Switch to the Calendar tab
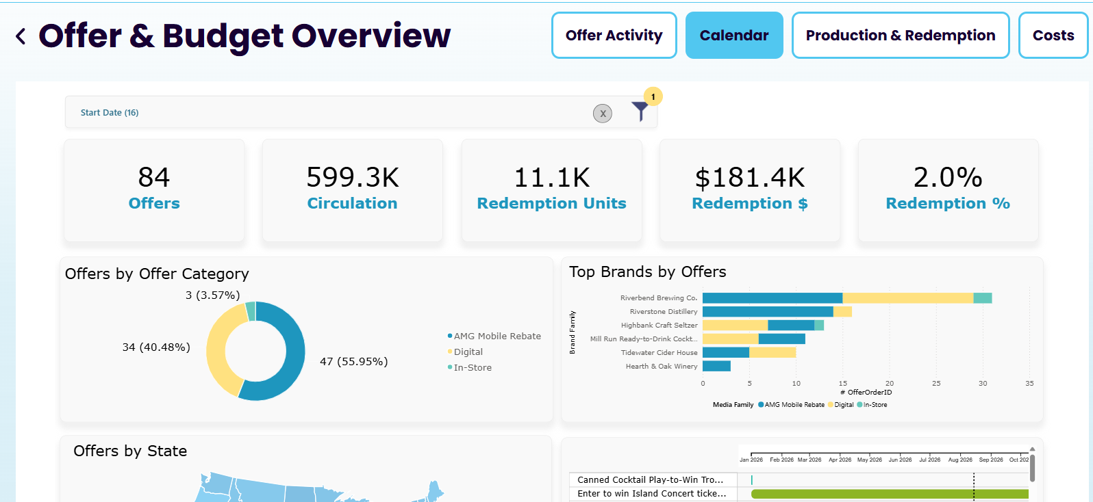The width and height of the screenshot is (1093, 502). (x=734, y=36)
